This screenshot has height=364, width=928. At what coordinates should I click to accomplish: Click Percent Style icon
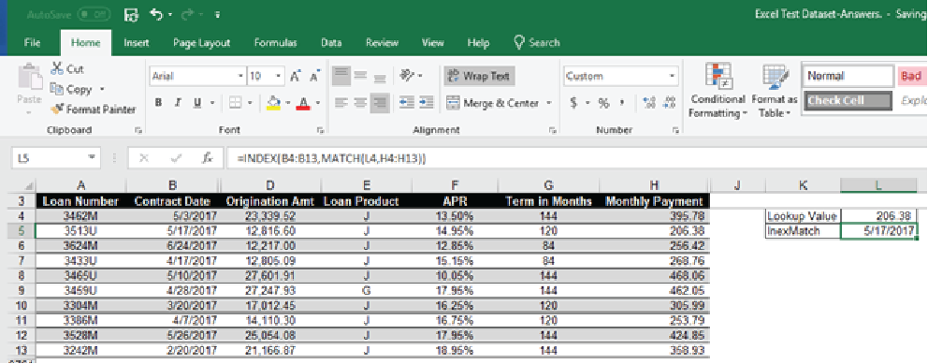click(x=603, y=103)
